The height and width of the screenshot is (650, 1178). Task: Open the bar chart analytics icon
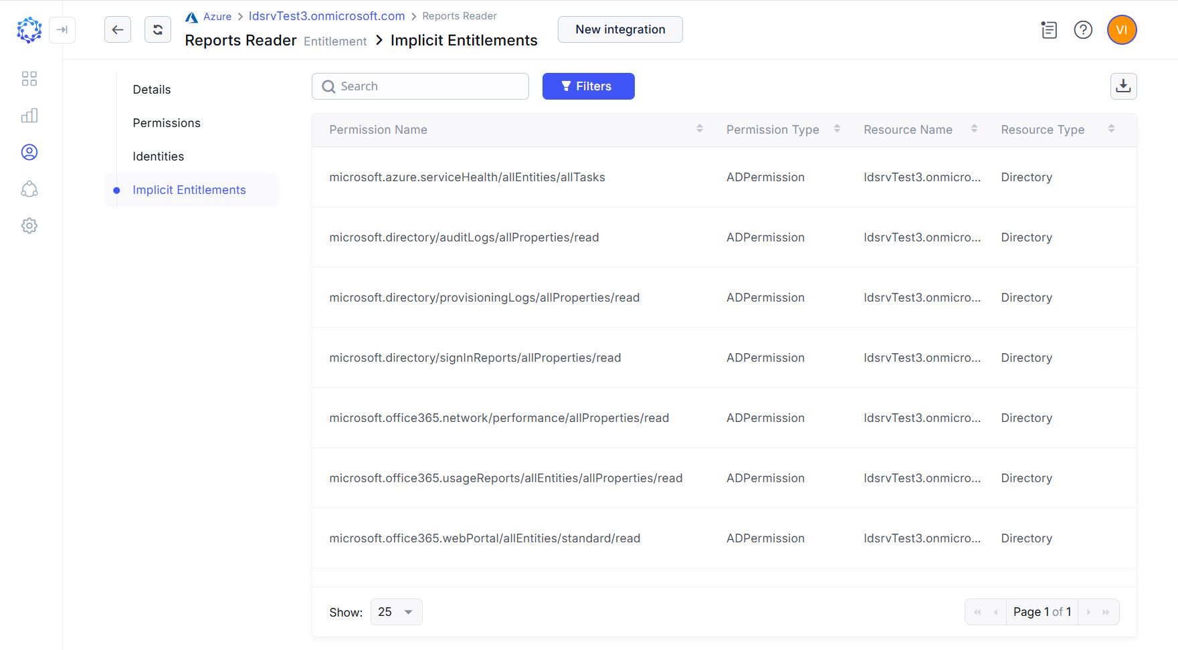(29, 116)
